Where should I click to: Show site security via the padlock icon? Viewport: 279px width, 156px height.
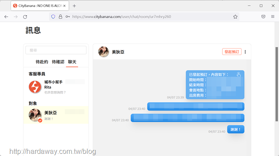coord(61,16)
